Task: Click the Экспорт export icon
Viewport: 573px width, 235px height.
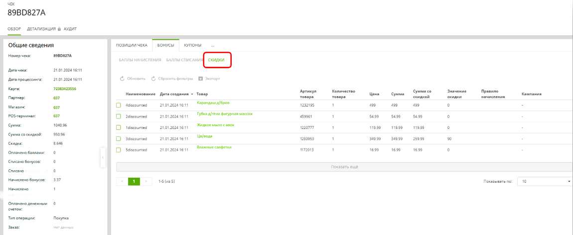Action: tap(200, 79)
